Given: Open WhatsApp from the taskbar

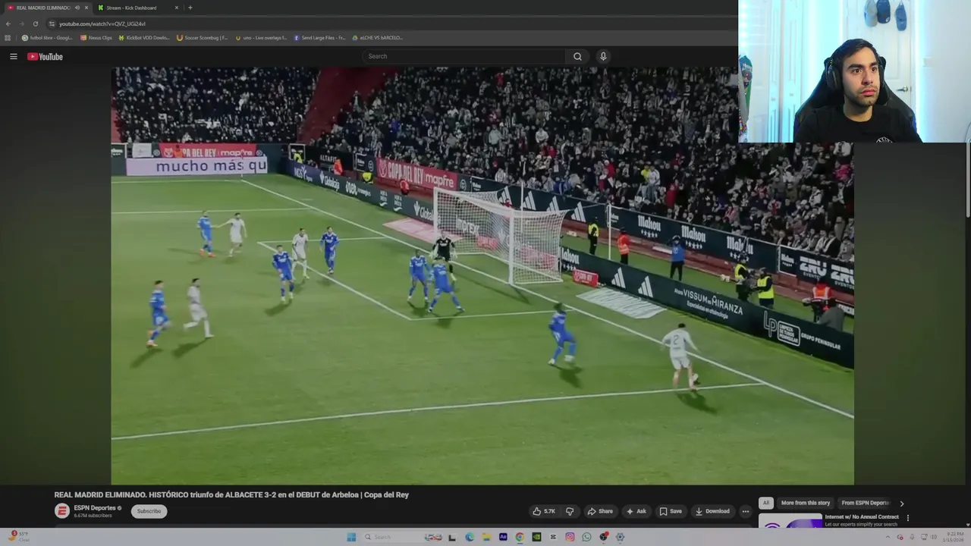Looking at the screenshot, I should click(586, 537).
